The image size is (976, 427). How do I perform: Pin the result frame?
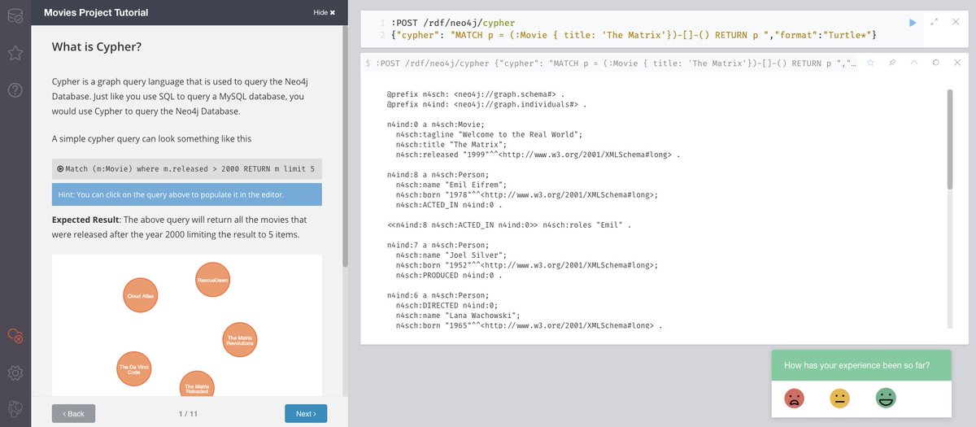pyautogui.click(x=891, y=63)
